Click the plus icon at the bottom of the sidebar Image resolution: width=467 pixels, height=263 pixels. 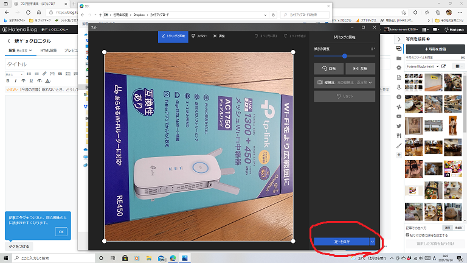tap(399, 155)
